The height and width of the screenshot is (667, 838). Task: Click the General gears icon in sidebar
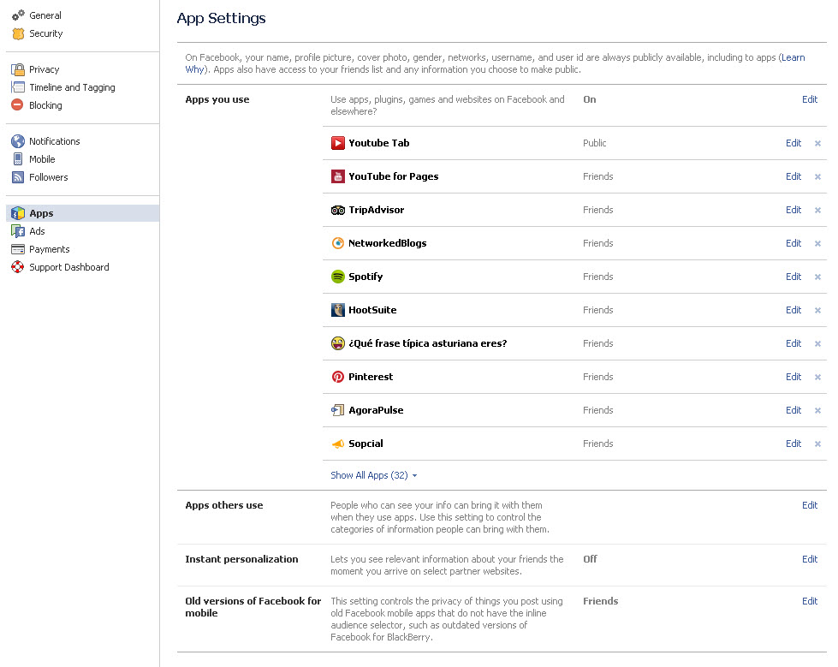tap(18, 15)
